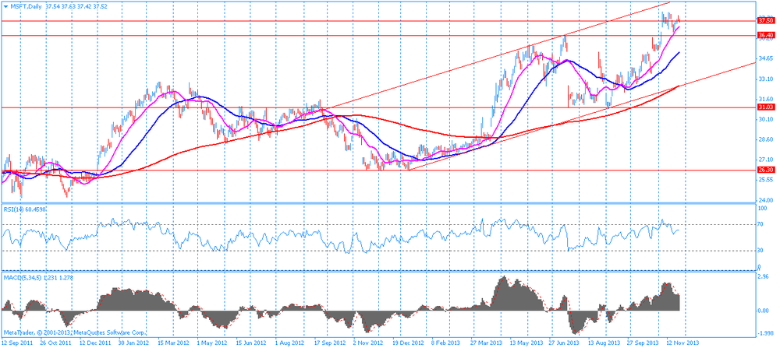Select the red 37.50 price level label

[765, 21]
